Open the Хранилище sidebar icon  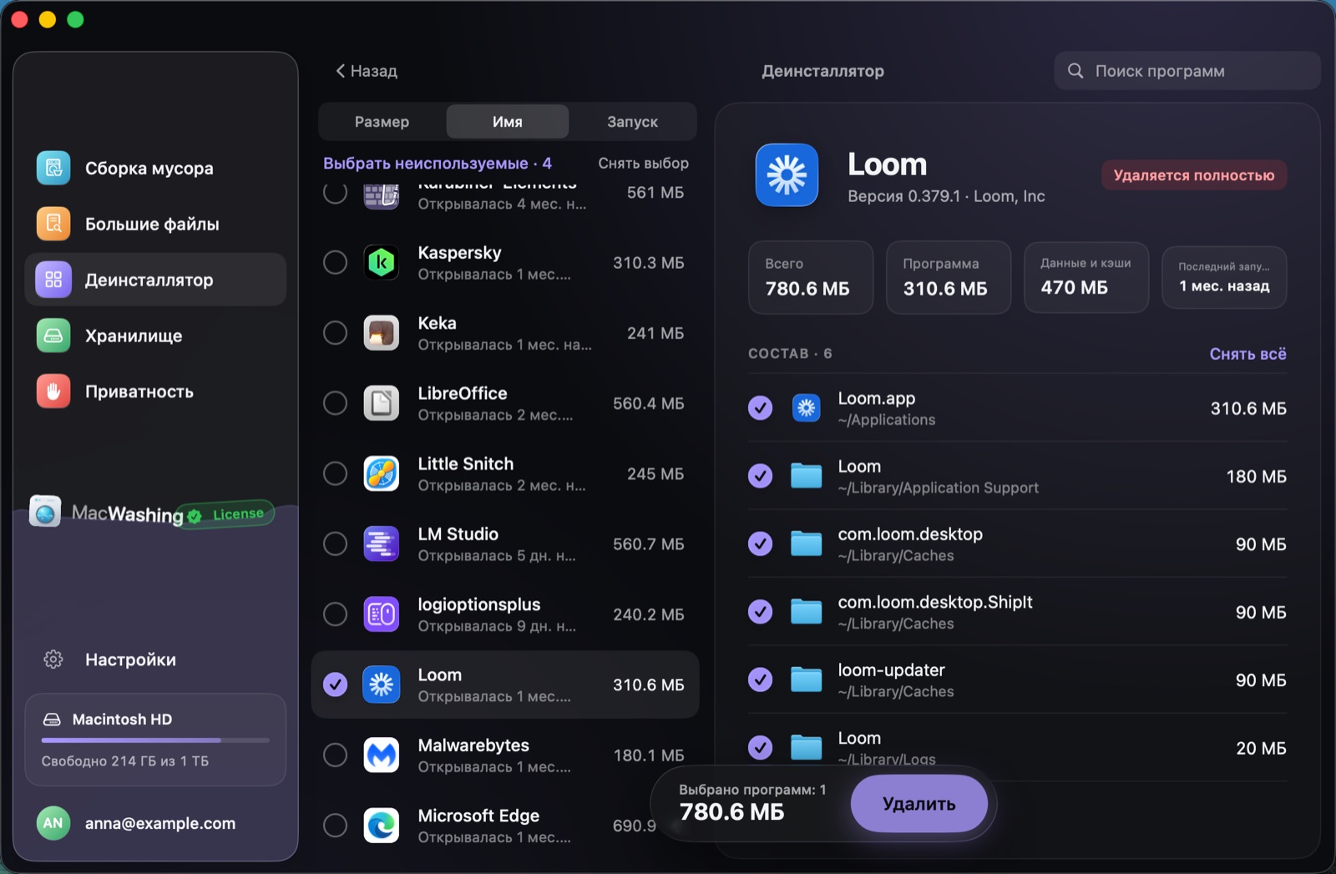pyautogui.click(x=53, y=336)
